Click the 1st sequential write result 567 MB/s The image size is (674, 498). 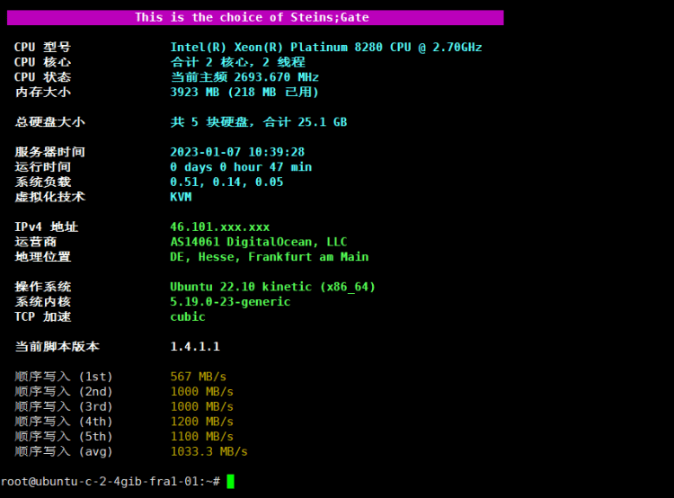tap(199, 376)
